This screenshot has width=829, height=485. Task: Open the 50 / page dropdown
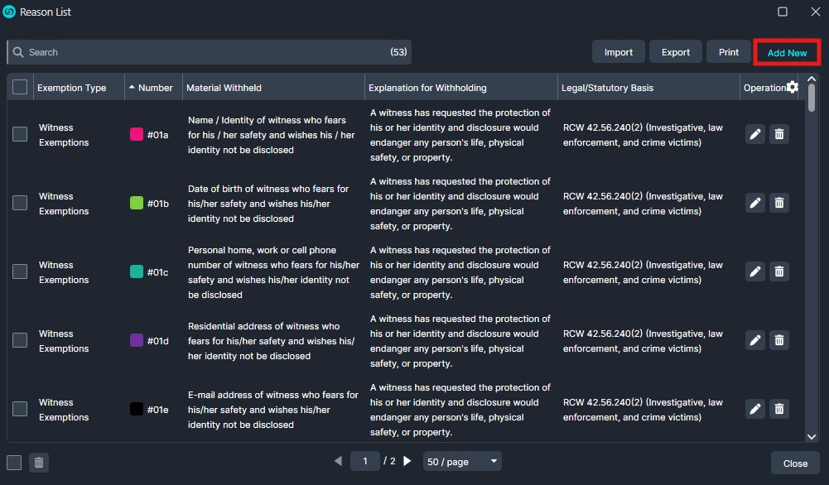(461, 461)
